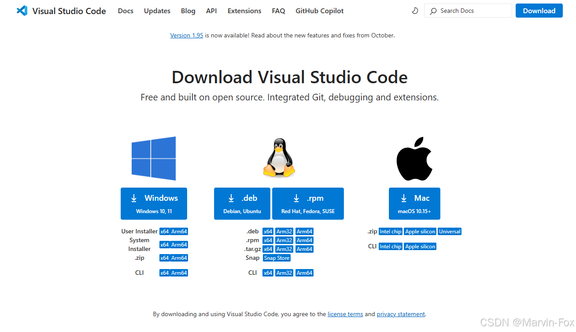The width and height of the screenshot is (576, 332).
Task: Open the Snap Store link
Action: coord(277,258)
